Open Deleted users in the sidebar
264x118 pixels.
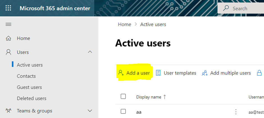[32, 98]
